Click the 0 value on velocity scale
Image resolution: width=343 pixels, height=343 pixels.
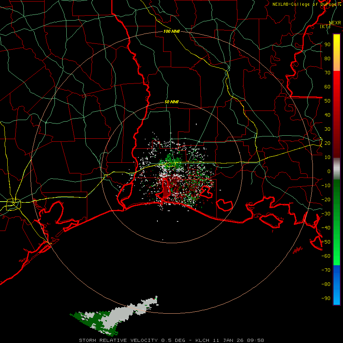click(x=329, y=171)
